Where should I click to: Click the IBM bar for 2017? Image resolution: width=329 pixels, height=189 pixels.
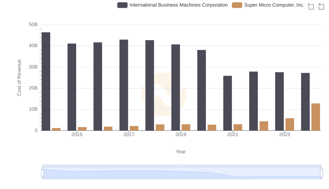[124, 85]
